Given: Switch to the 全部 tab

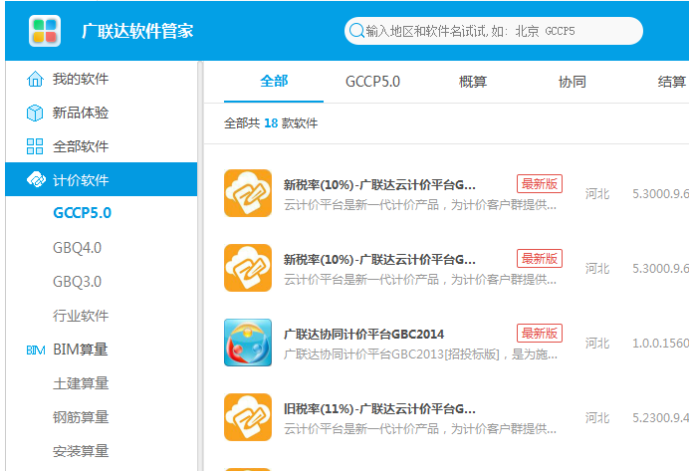Looking at the screenshot, I should (x=274, y=82).
